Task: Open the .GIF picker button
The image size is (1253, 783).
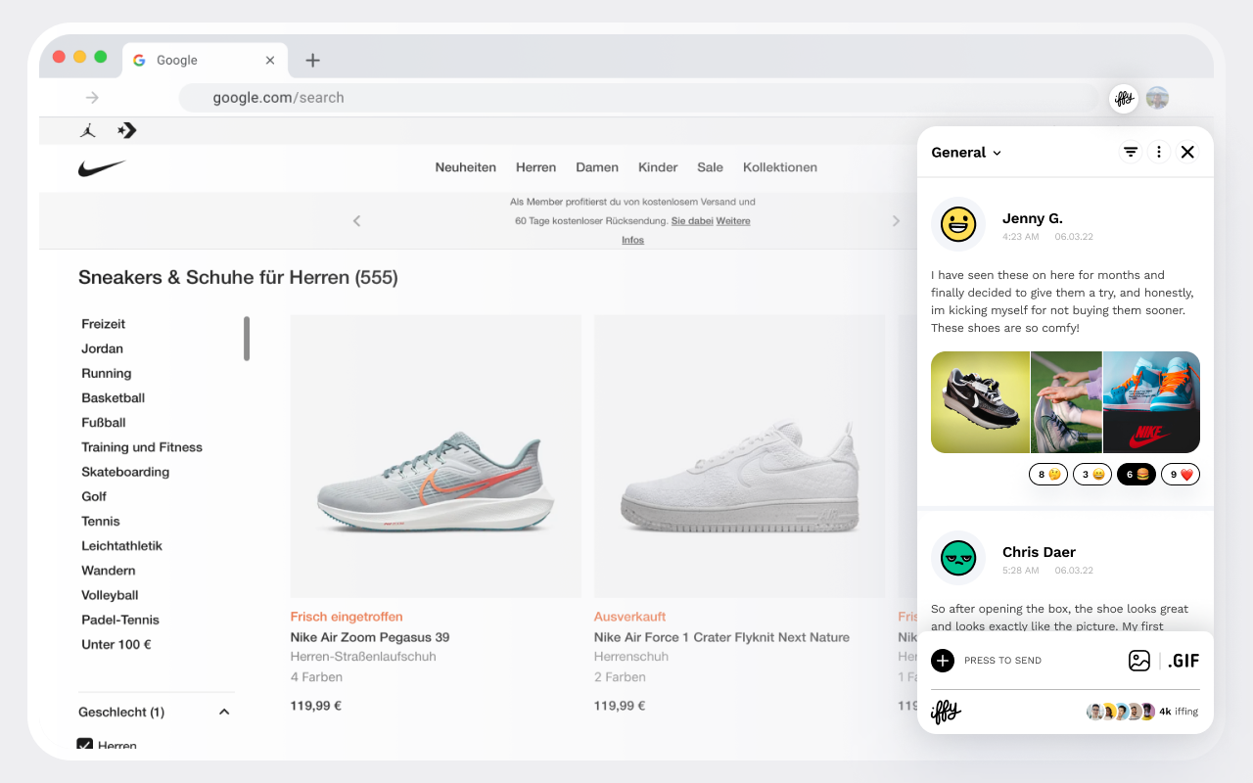Action: [x=1183, y=661]
